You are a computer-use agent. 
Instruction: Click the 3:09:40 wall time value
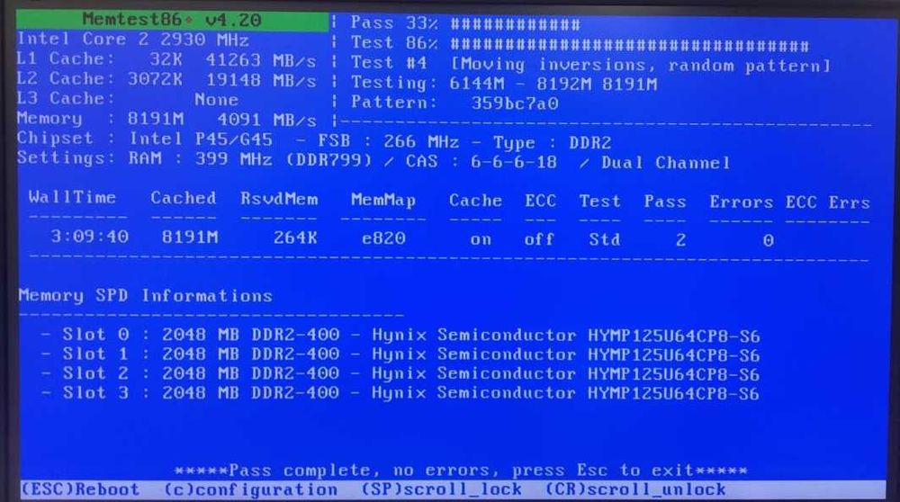(x=89, y=237)
